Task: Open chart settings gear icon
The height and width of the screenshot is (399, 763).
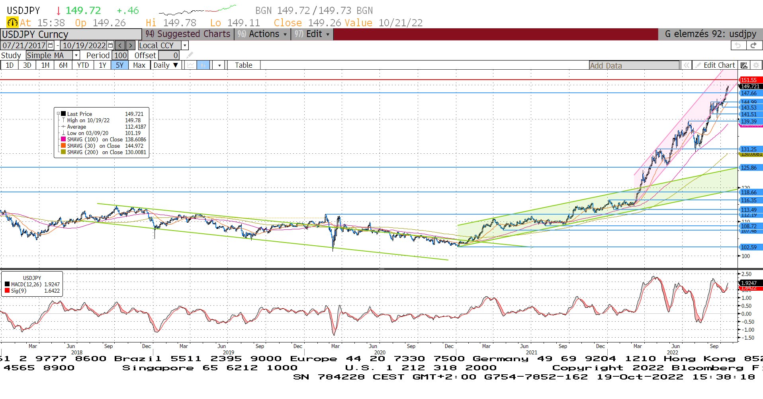Action: pos(756,65)
